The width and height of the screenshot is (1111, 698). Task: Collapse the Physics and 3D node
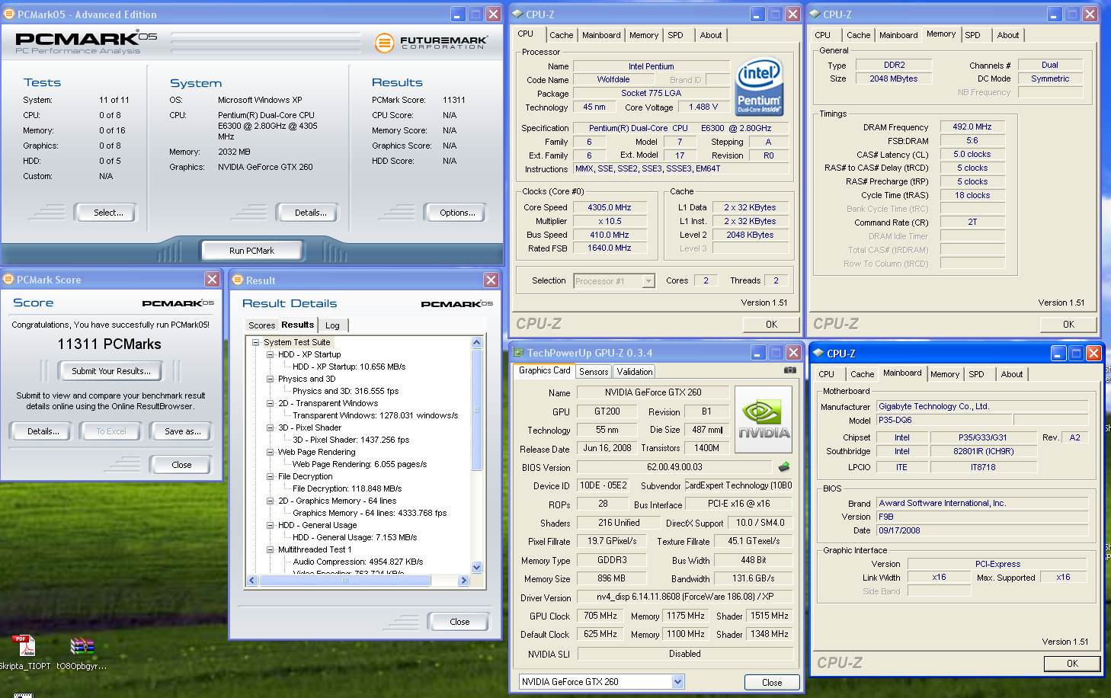(x=270, y=379)
